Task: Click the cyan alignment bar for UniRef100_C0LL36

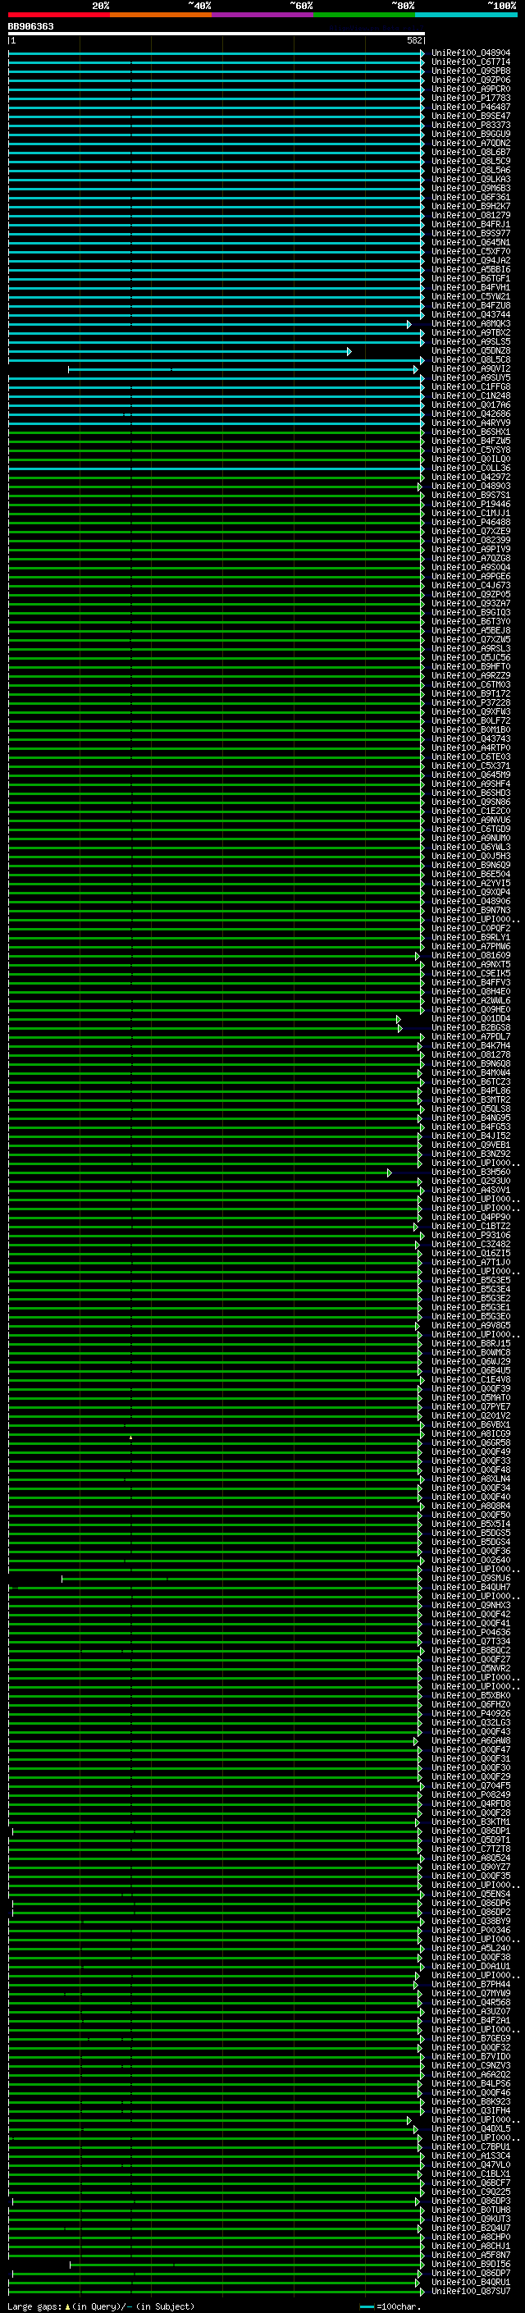Action: pos(217,469)
